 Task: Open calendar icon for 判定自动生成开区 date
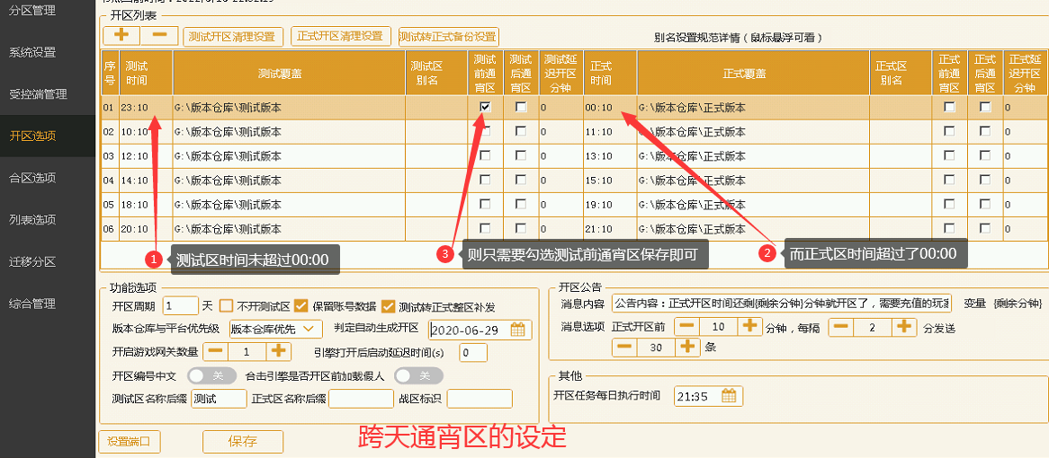click(517, 330)
